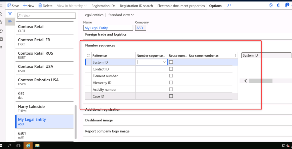Click the horizontal scrollbar under System ID

click(x=261, y=81)
